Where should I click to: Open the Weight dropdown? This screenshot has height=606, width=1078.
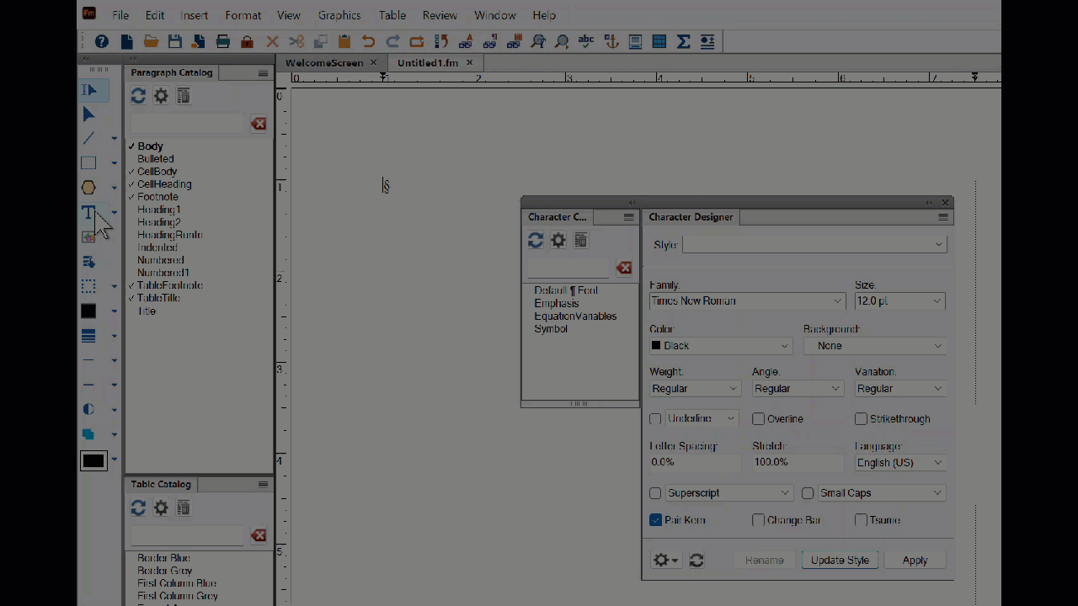(x=695, y=389)
